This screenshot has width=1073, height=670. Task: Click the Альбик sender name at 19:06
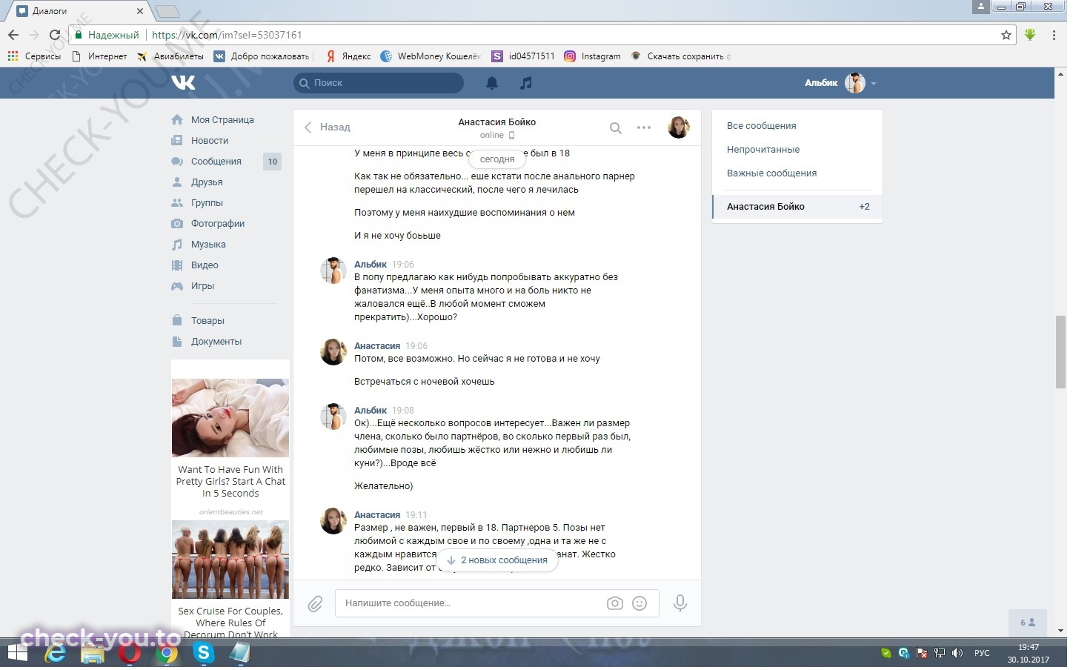point(371,265)
